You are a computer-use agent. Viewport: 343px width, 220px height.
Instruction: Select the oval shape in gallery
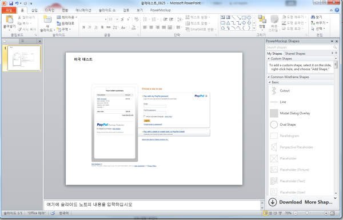coord(249,17)
